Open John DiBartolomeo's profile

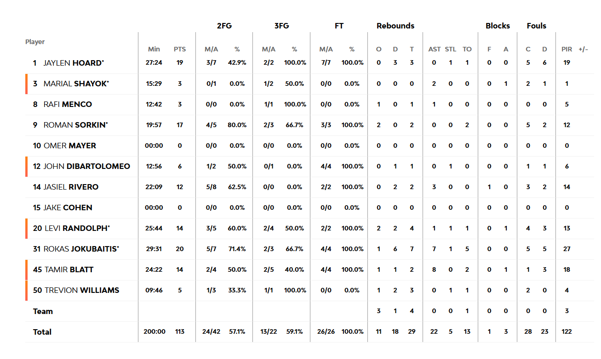(87, 166)
